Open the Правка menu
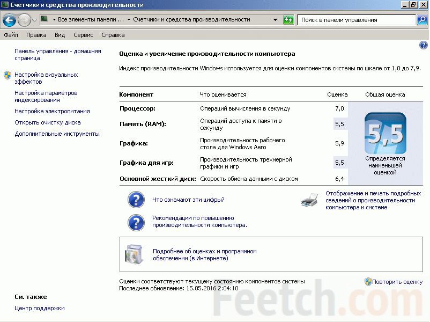 [36, 35]
